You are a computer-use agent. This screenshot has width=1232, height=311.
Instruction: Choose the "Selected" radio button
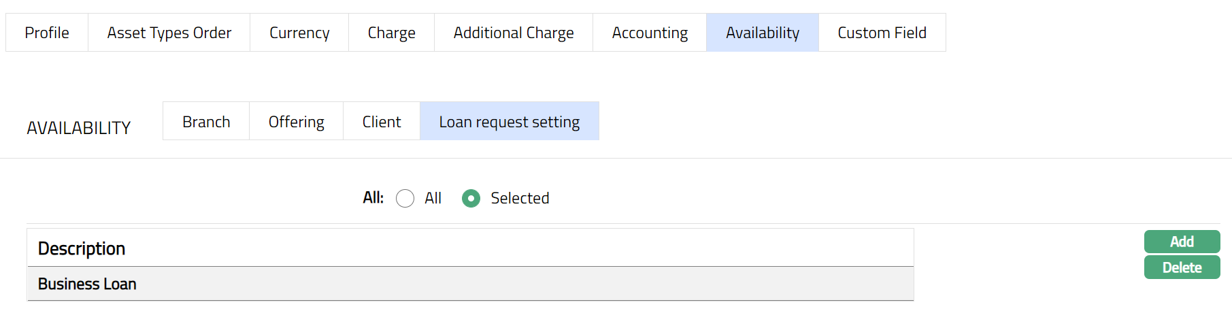tap(471, 199)
